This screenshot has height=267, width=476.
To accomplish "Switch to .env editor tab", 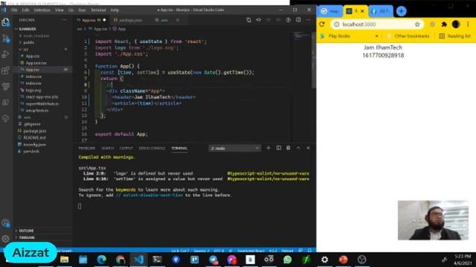I will [164, 20].
